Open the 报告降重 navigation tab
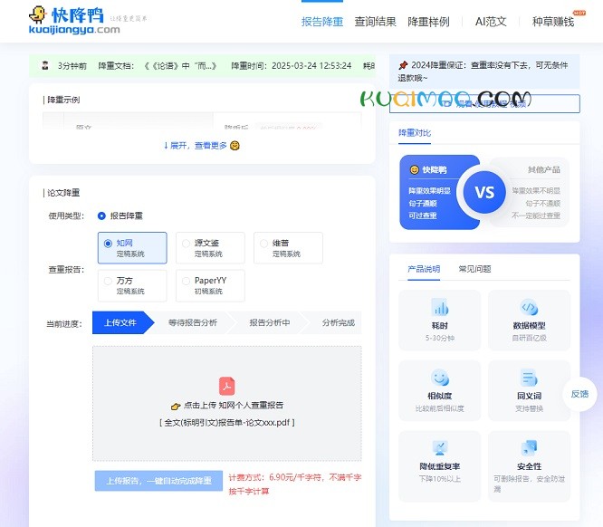Screen dimensions: 603x527 click(322, 22)
